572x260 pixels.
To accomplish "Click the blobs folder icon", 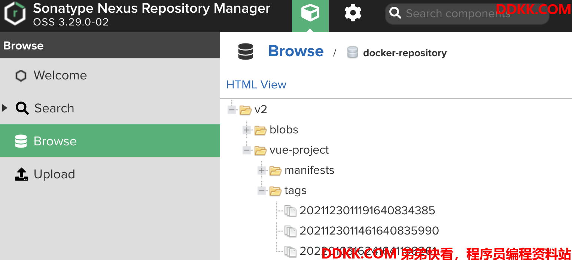I will tap(260, 130).
